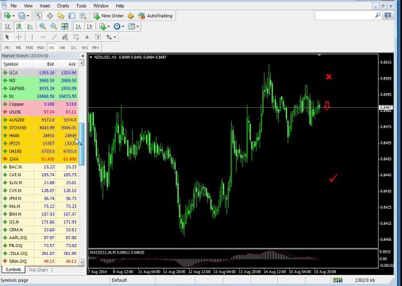Screen dimensions: 402x286
Task: Click the New Order button
Action: point(109,16)
